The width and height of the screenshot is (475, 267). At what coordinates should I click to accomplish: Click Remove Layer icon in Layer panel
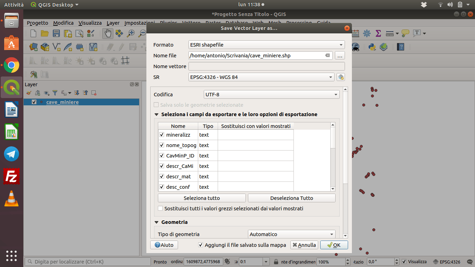pos(94,93)
